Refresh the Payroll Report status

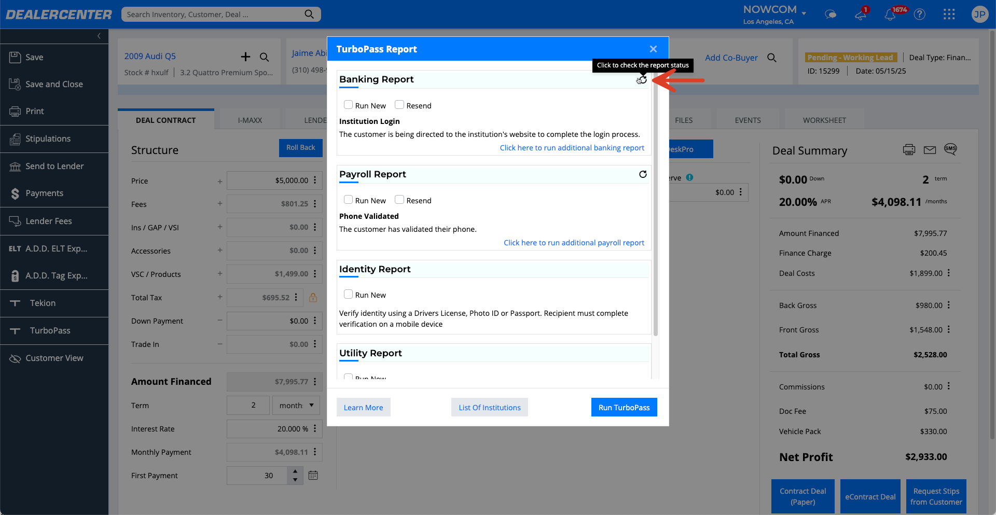(x=643, y=174)
